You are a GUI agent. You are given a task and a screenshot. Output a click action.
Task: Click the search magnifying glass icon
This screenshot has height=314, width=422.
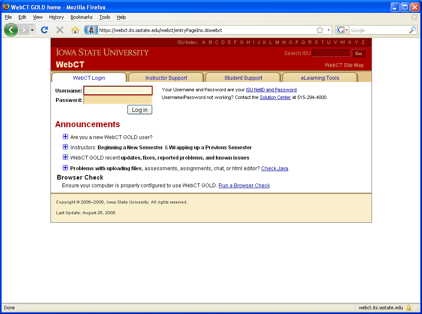pos(412,30)
